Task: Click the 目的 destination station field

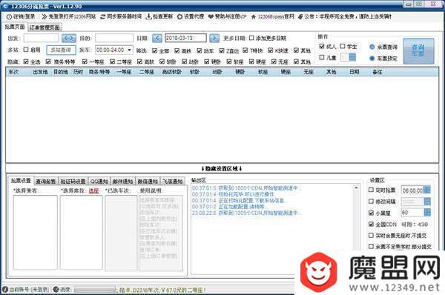Action: point(114,38)
